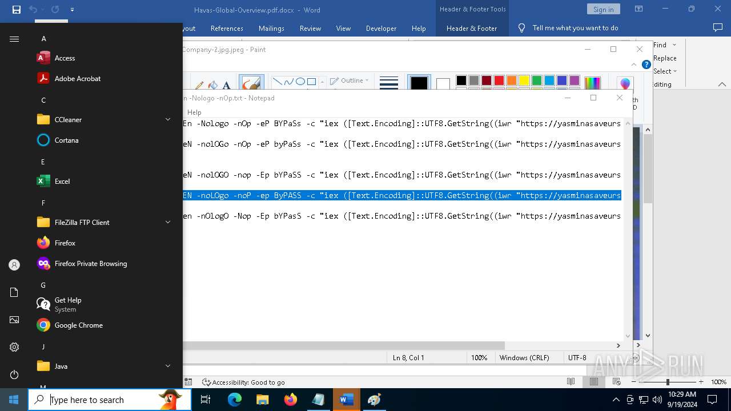Screen dimensions: 731x411
Task: Undo the last action in Word
Action: pyautogui.click(x=33, y=10)
